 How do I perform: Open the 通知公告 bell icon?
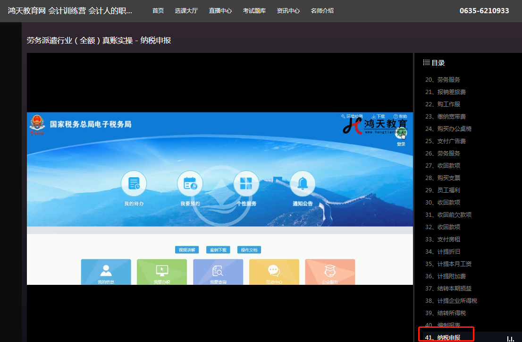point(303,183)
